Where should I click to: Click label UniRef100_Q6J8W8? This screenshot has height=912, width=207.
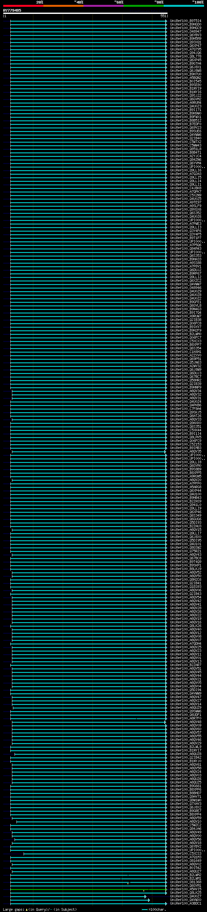click(x=185, y=71)
